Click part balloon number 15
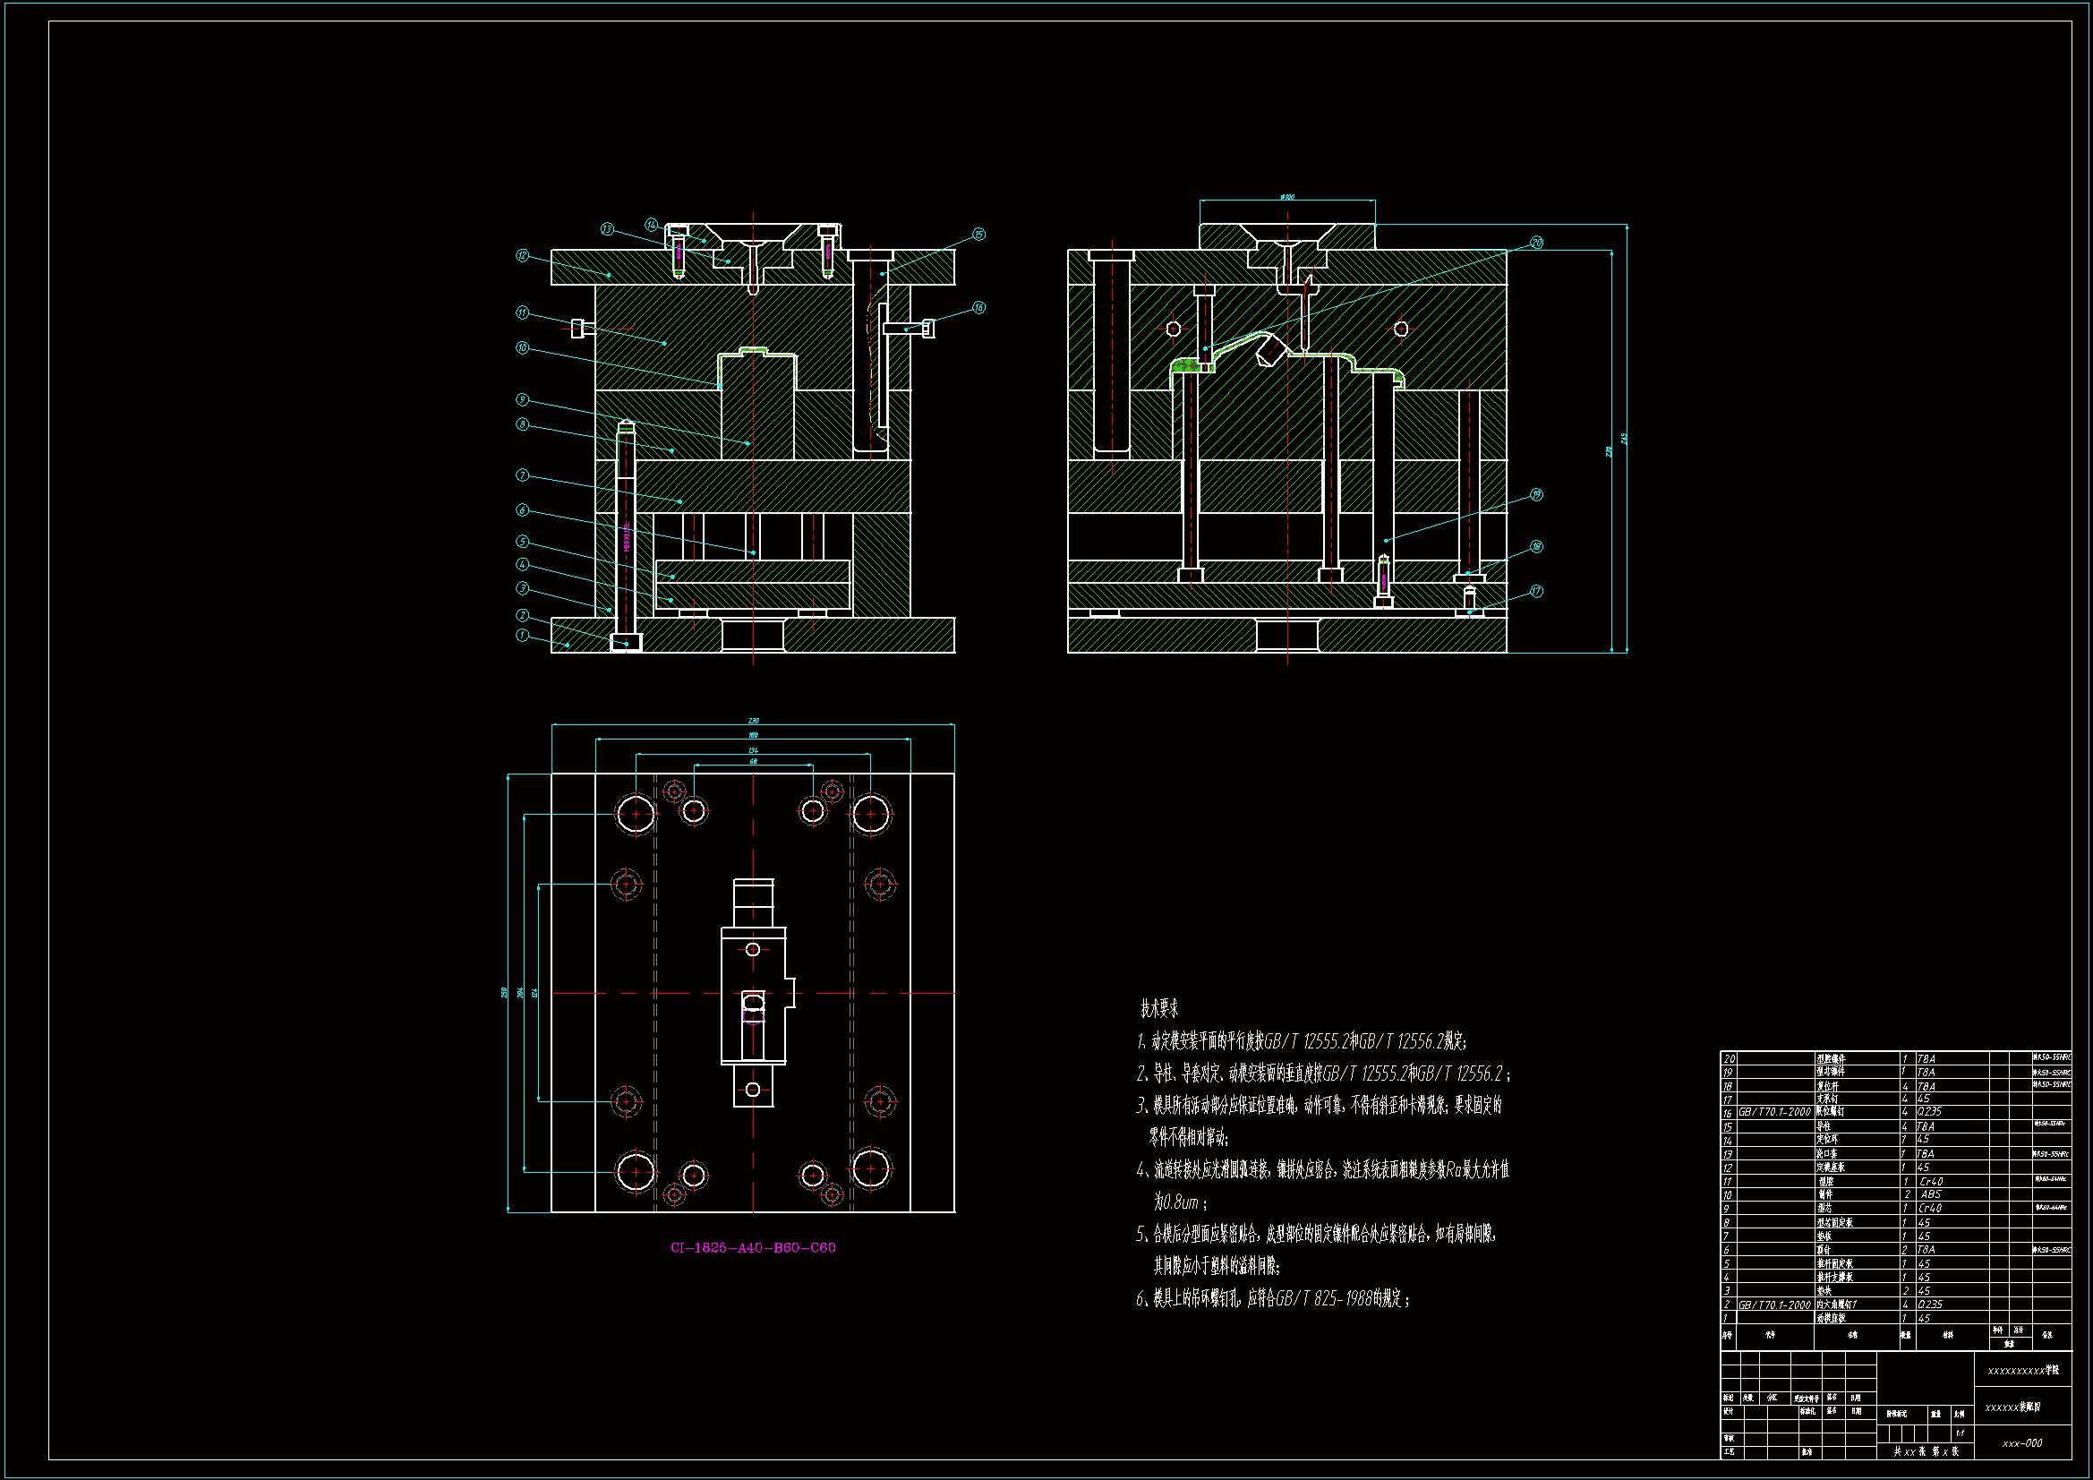This screenshot has width=2093, height=1480. [978, 235]
